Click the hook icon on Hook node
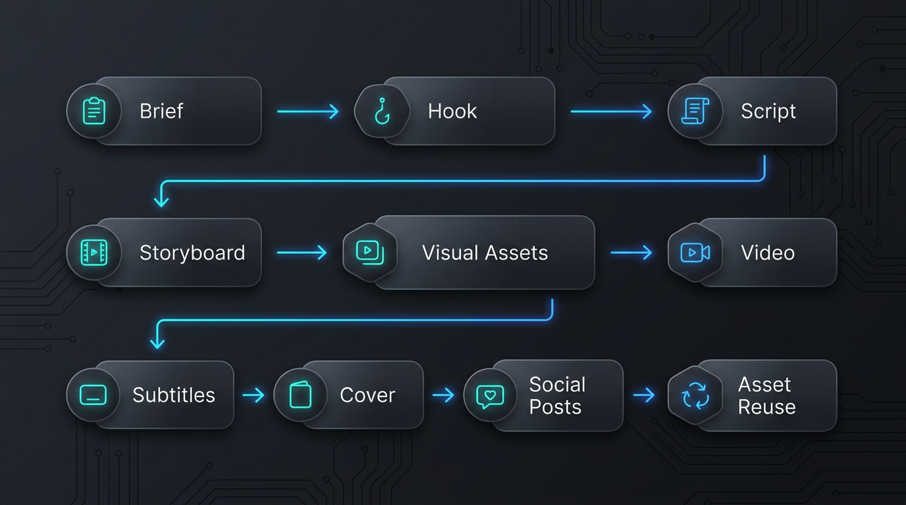The height and width of the screenshot is (505, 906). pos(382,111)
